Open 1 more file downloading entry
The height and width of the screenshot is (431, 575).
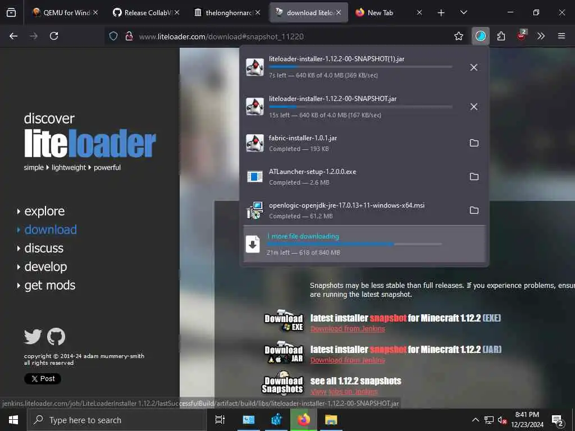click(x=364, y=244)
